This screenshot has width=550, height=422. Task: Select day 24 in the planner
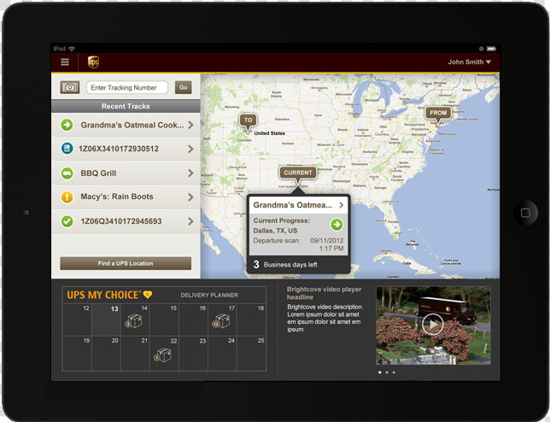coord(222,354)
